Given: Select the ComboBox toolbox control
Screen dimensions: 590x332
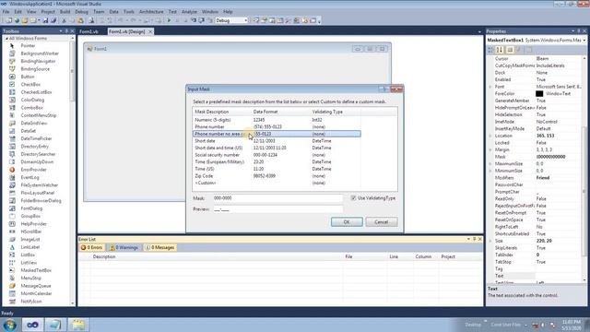Looking at the screenshot, I should (31, 108).
